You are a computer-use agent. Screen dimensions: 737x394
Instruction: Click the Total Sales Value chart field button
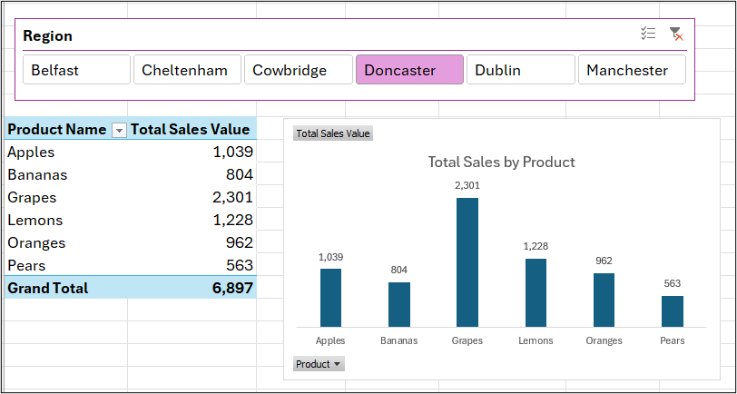(x=333, y=133)
